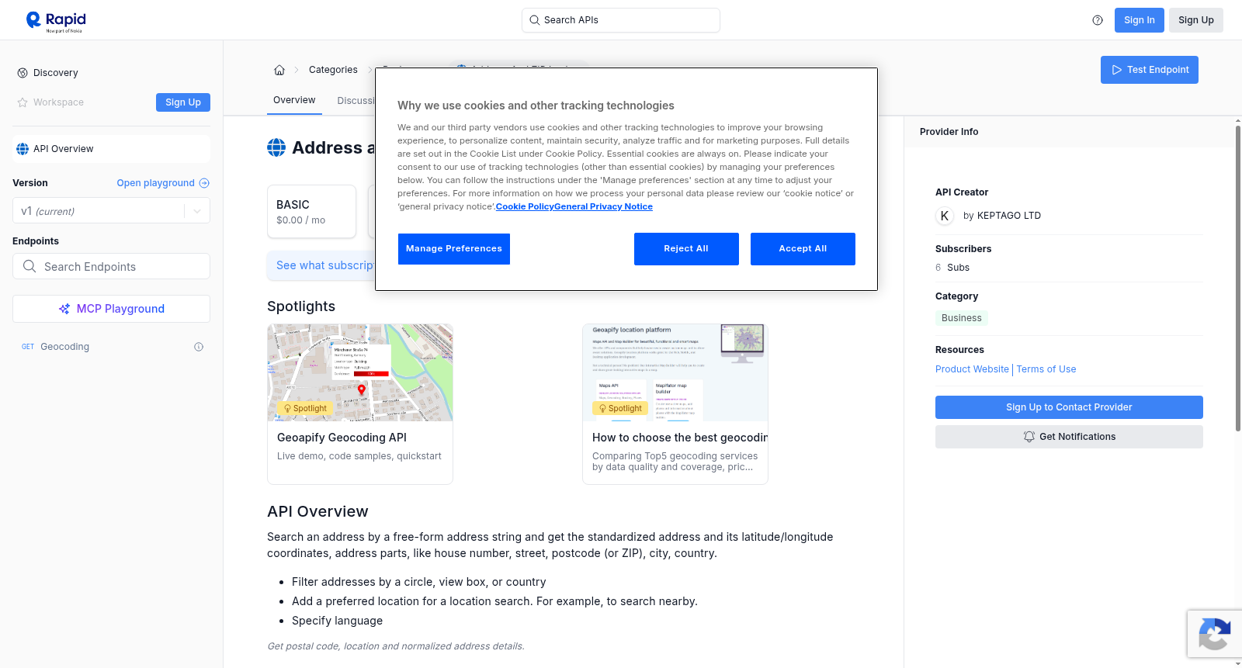Select the BASIC pricing plan card
The image size is (1242, 668).
point(311,211)
